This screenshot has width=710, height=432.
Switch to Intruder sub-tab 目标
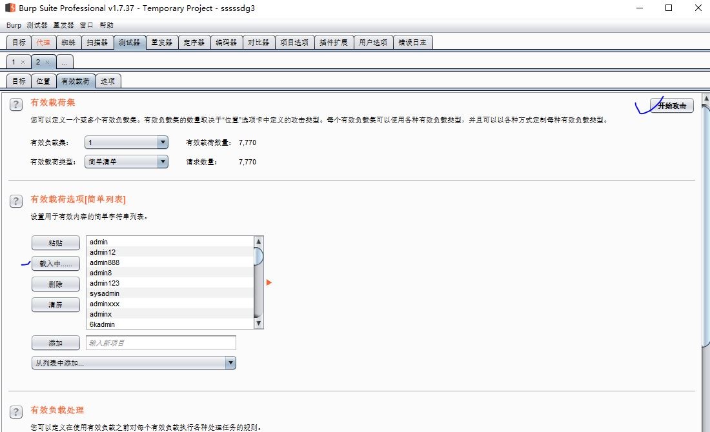point(19,81)
